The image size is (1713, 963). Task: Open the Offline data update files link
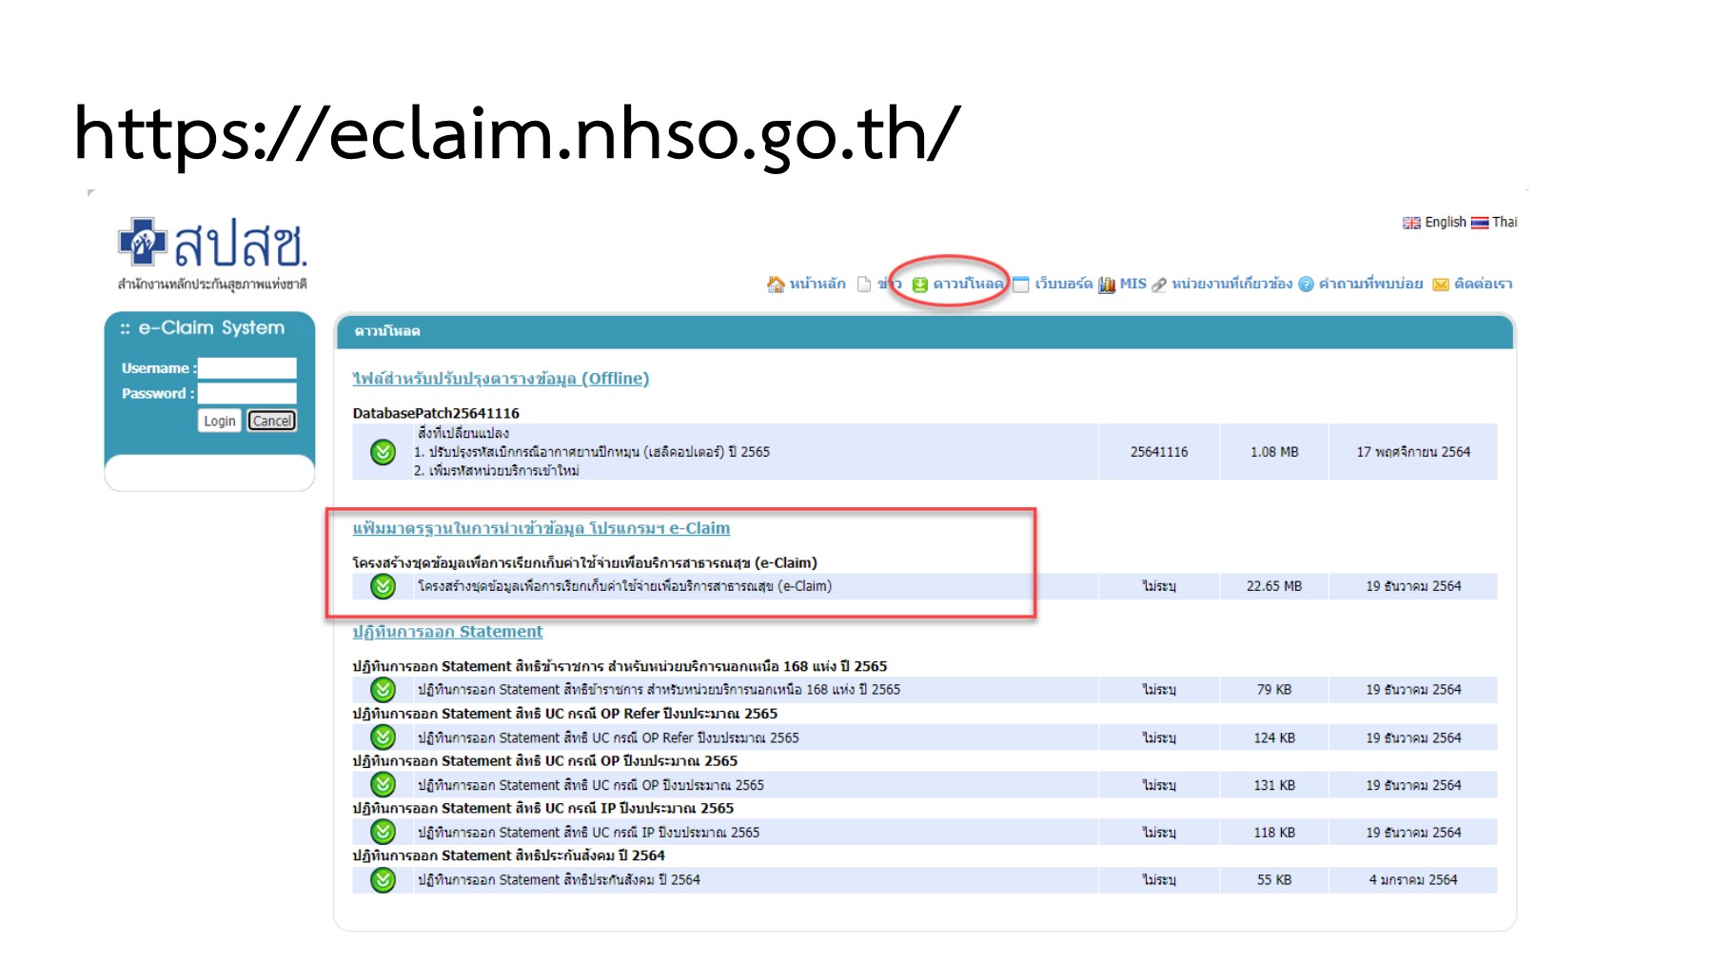tap(500, 378)
